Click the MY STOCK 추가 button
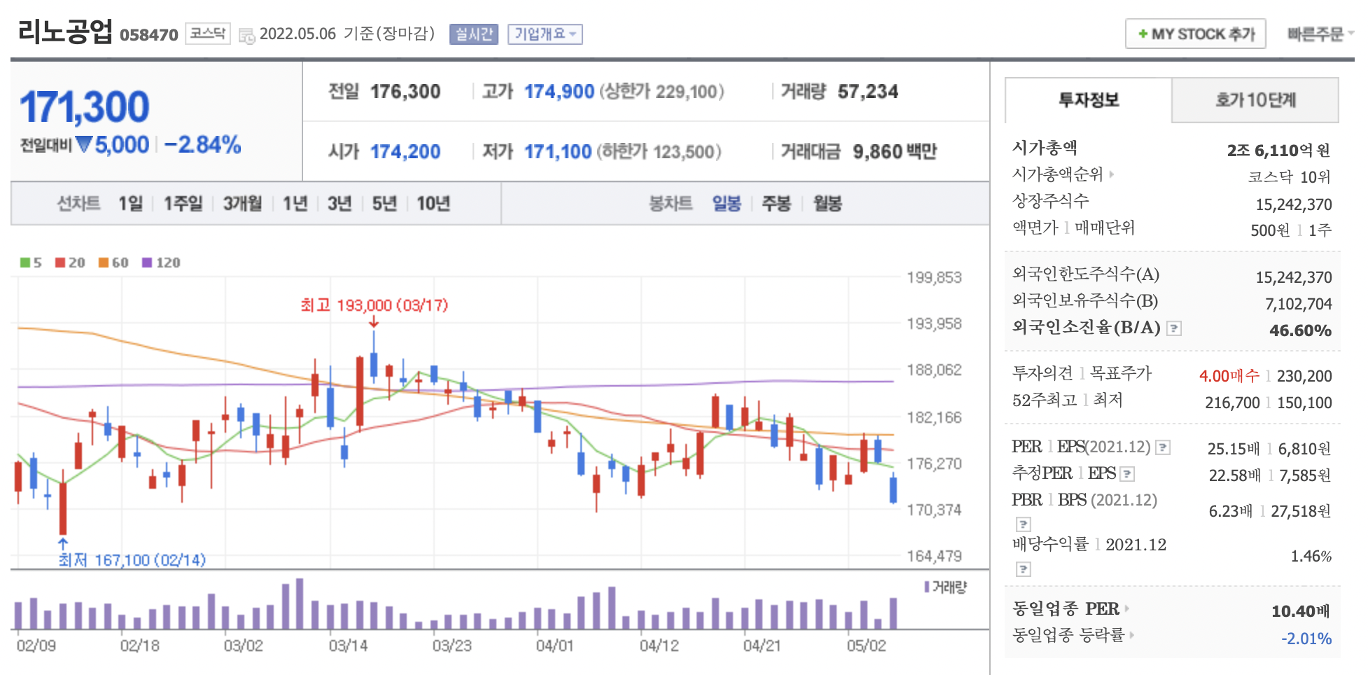The image size is (1368, 675). point(1196,34)
